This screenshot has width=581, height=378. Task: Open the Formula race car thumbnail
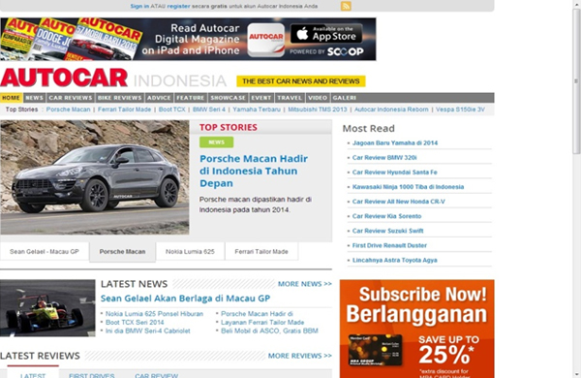click(x=47, y=308)
